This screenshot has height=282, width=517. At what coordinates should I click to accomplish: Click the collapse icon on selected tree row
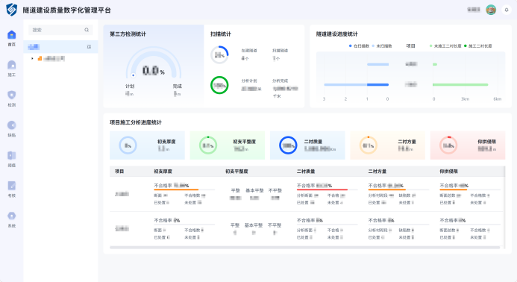click(89, 47)
